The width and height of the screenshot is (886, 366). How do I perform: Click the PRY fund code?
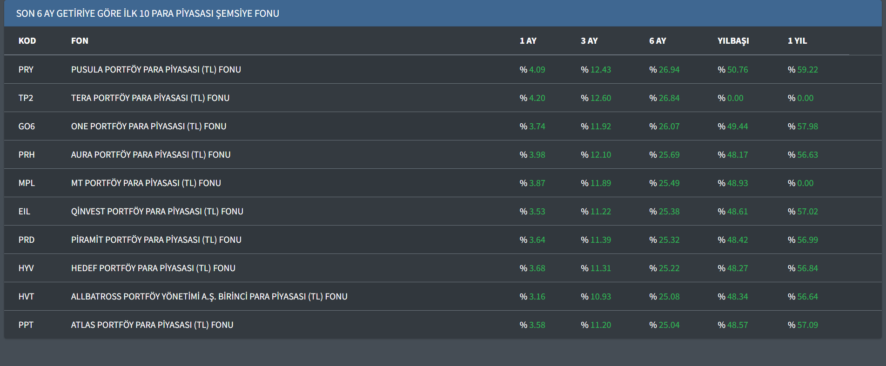[26, 70]
